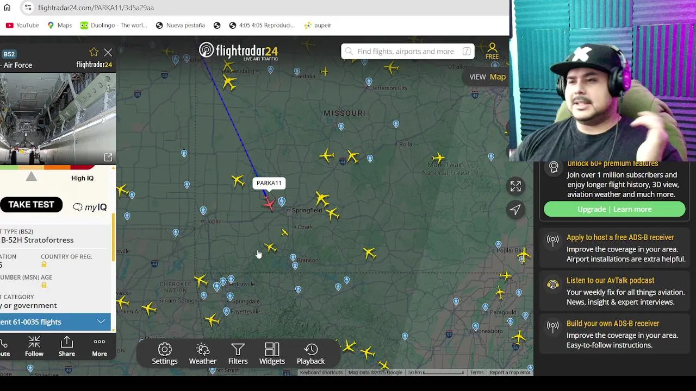Image resolution: width=696 pixels, height=391 pixels.
Task: Click the Share flight icon
Action: click(66, 346)
